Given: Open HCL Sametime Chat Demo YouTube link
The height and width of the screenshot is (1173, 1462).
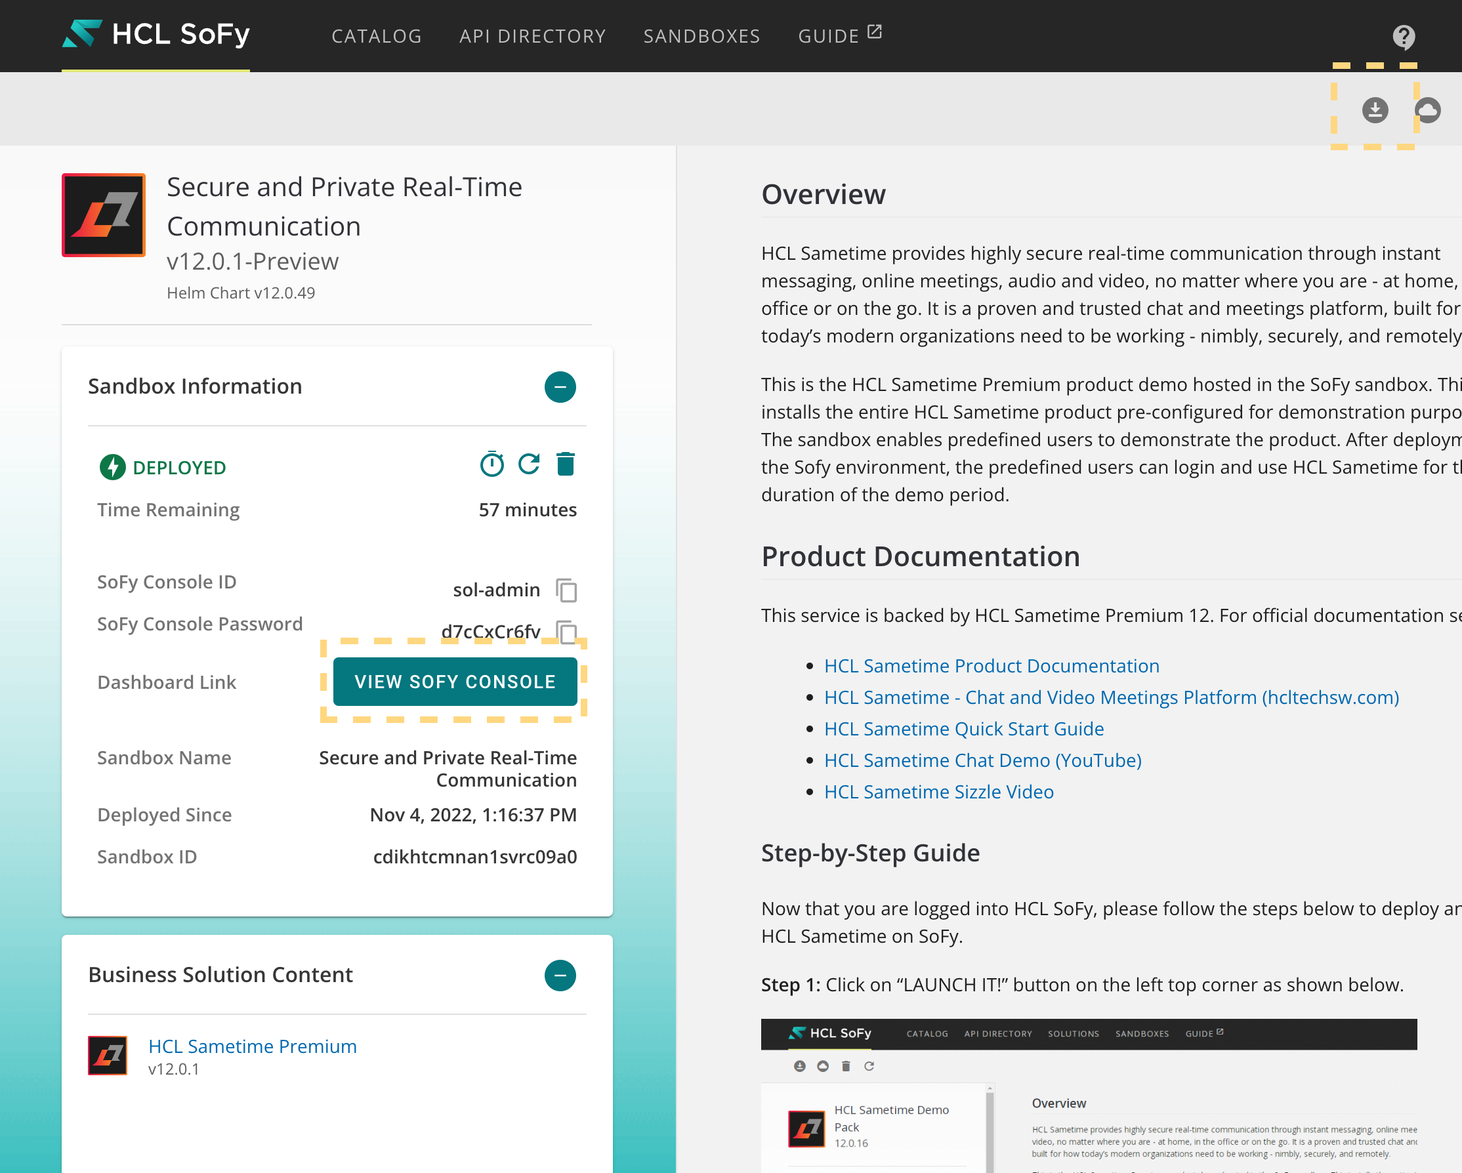Looking at the screenshot, I should [x=982, y=760].
